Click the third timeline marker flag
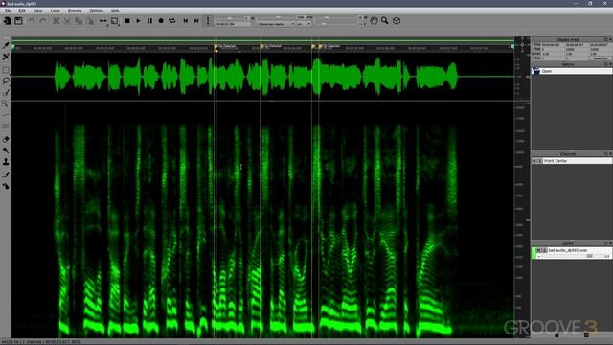 [313, 47]
